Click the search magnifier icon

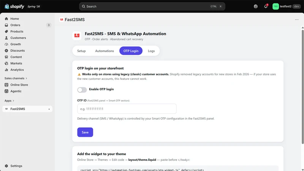click(83, 6)
